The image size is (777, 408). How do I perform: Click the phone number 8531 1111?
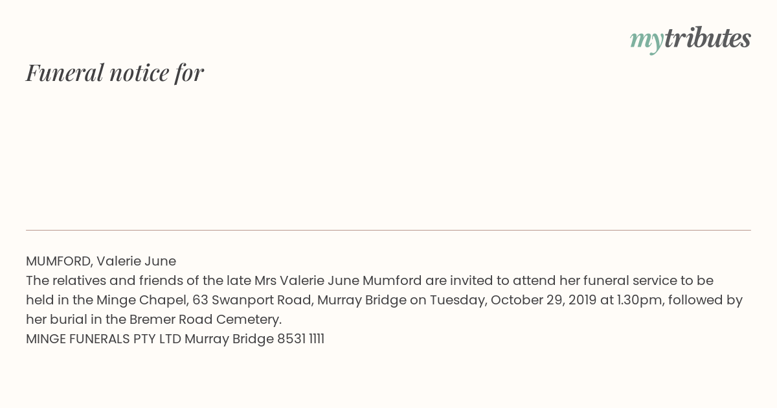300,339
